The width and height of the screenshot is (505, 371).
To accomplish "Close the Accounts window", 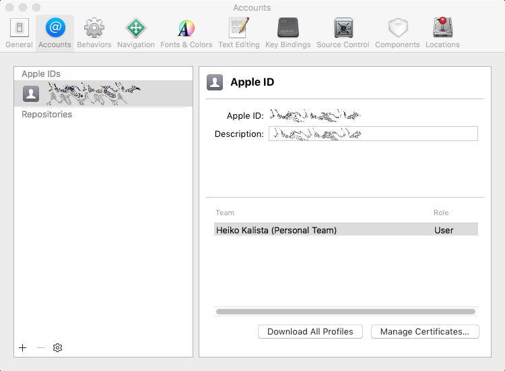I will pos(9,7).
